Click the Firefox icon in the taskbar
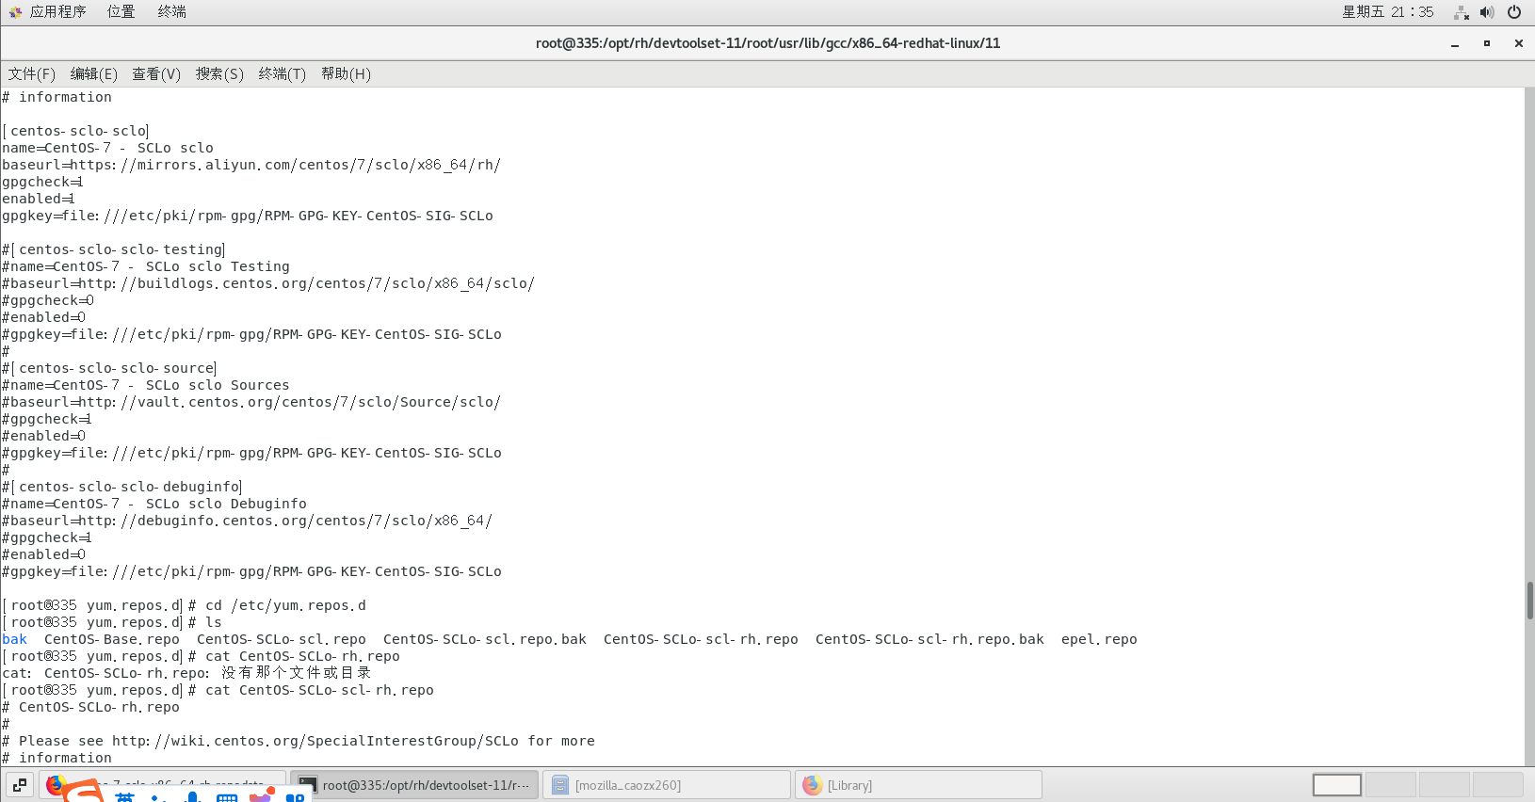 [56, 784]
